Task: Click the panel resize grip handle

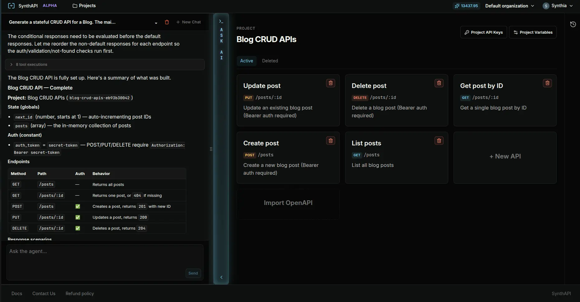Action: pos(211,149)
